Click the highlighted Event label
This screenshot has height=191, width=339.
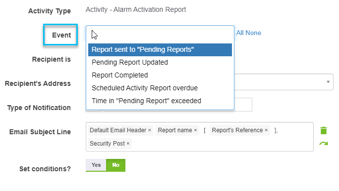[61, 35]
